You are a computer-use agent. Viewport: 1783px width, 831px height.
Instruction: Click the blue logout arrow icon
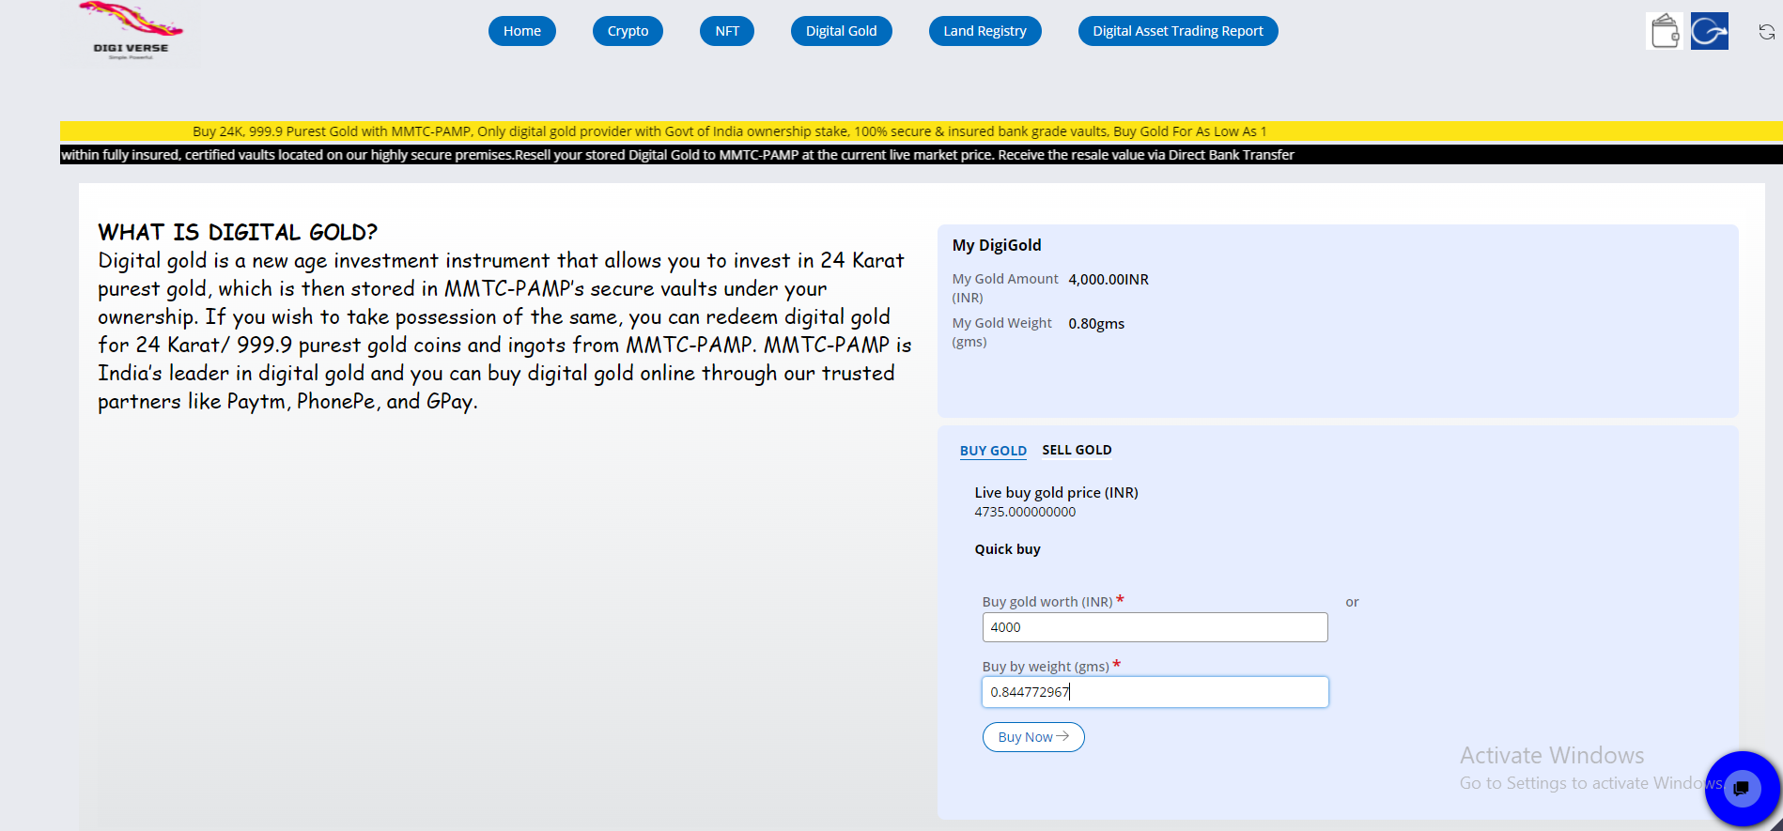pos(1710,31)
